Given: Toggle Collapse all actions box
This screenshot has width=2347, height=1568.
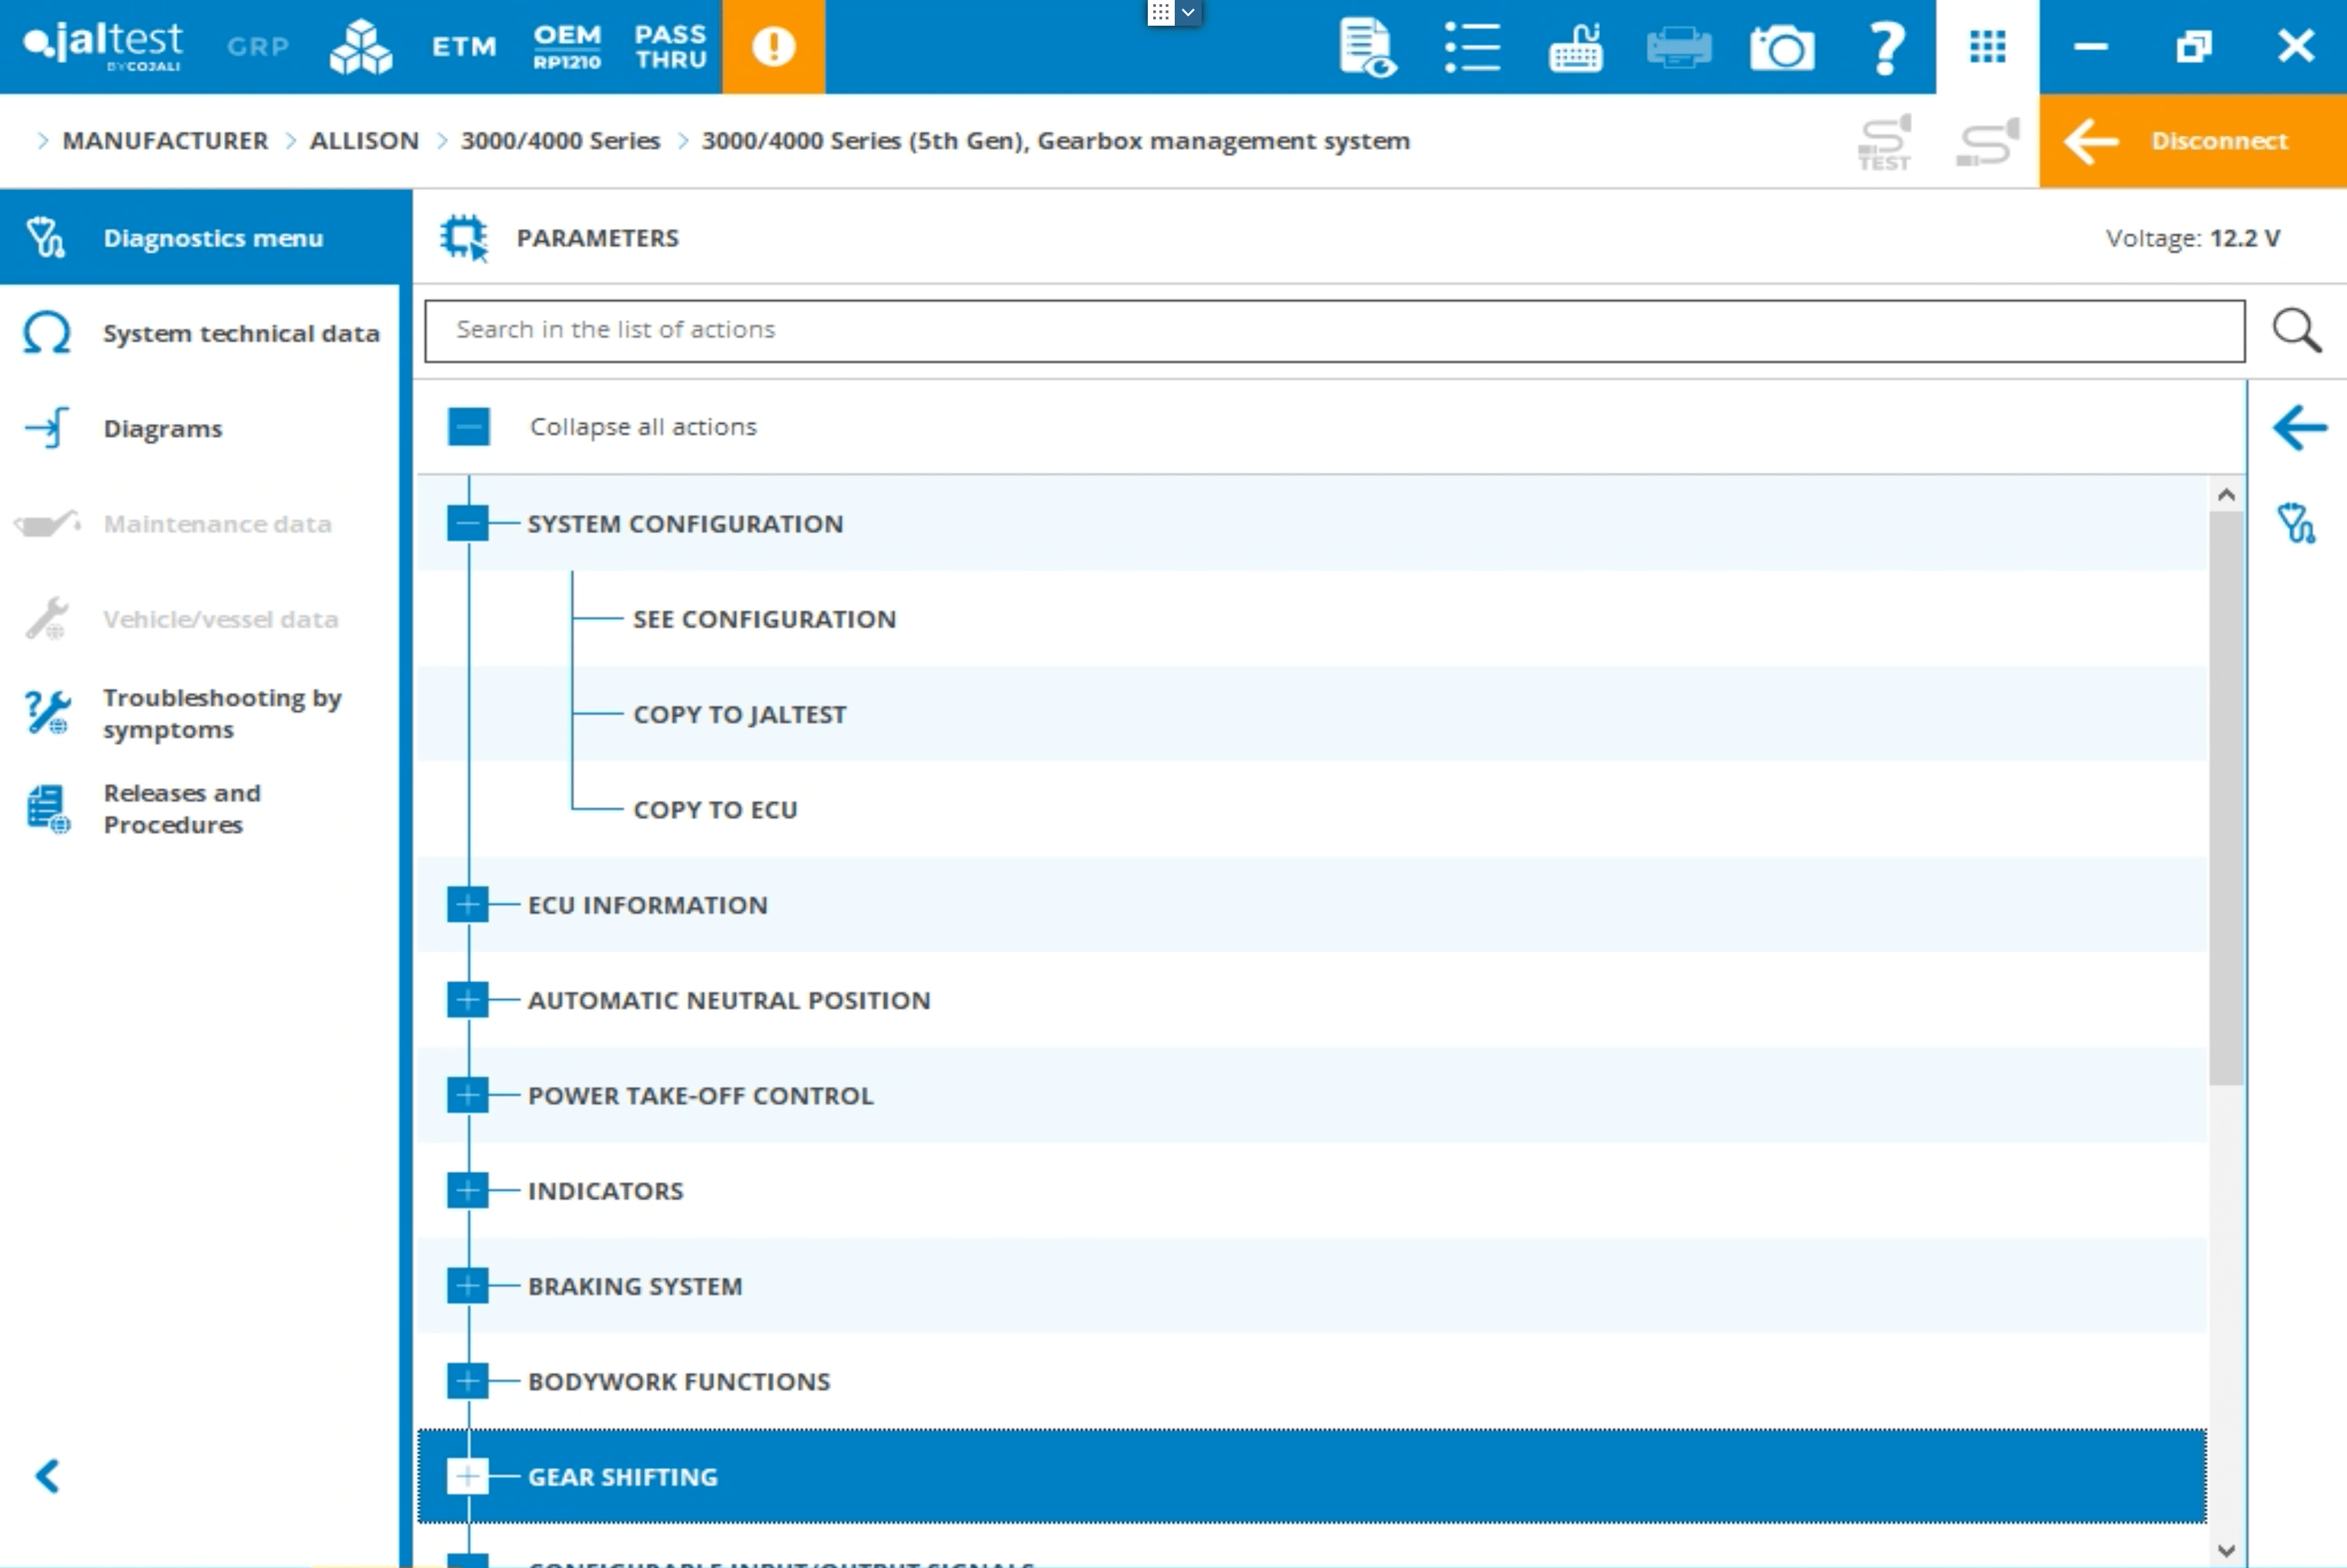Looking at the screenshot, I should (x=468, y=427).
